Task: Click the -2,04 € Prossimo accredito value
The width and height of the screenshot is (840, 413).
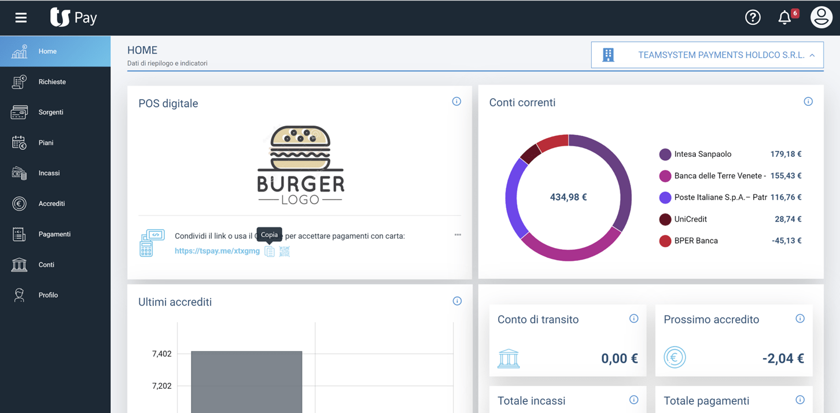Action: tap(783, 359)
